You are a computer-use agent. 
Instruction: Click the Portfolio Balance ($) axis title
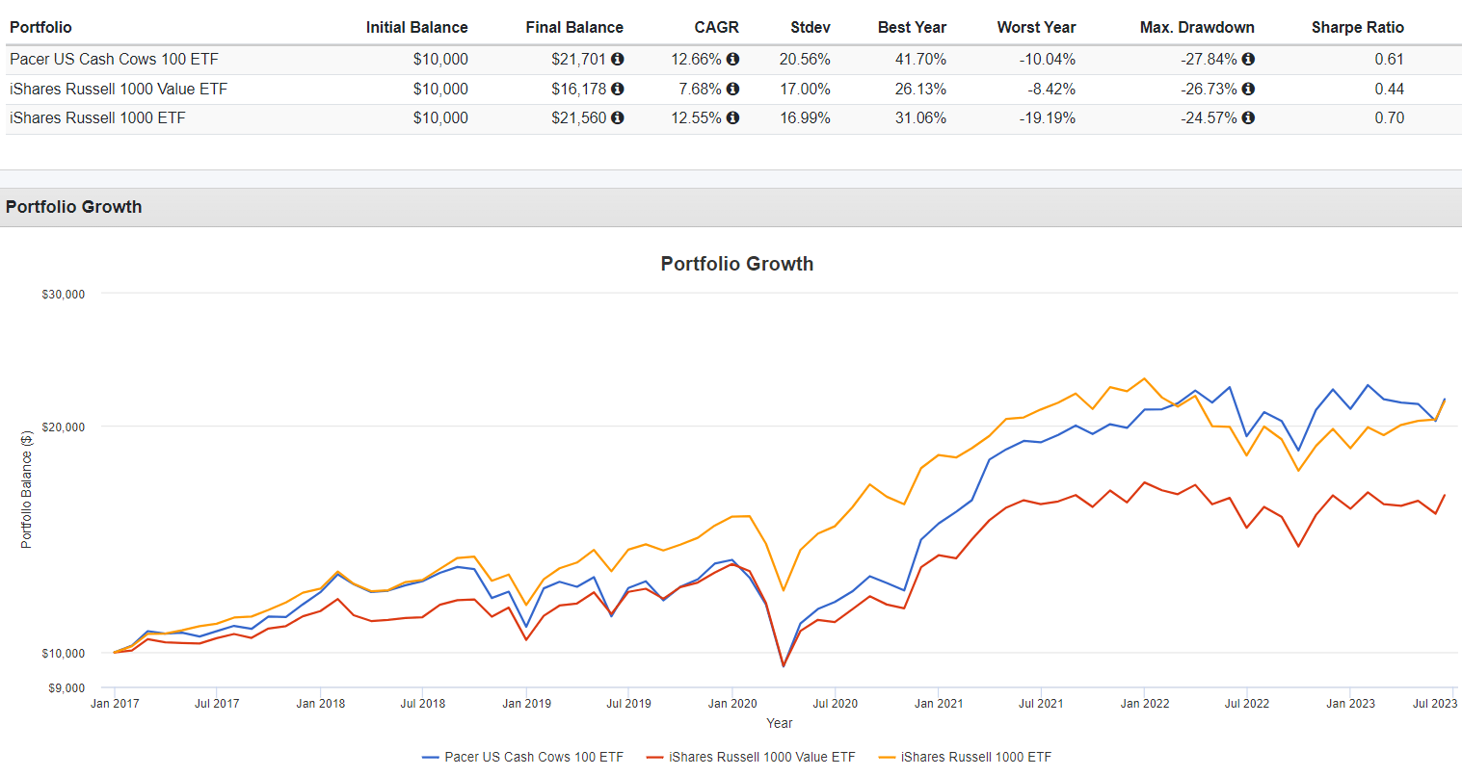26,490
